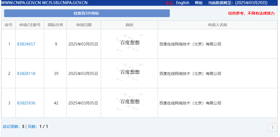Open registration number 83828118 link
Screen dimensions: 280x137
26,74
